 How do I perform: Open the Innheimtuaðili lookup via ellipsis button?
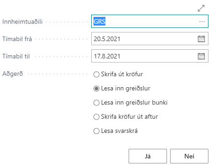click(x=202, y=21)
